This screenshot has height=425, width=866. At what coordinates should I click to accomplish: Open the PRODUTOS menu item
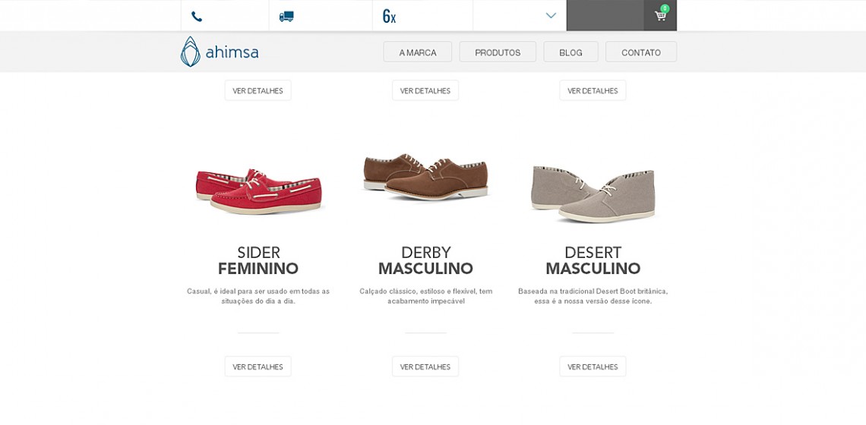[498, 52]
